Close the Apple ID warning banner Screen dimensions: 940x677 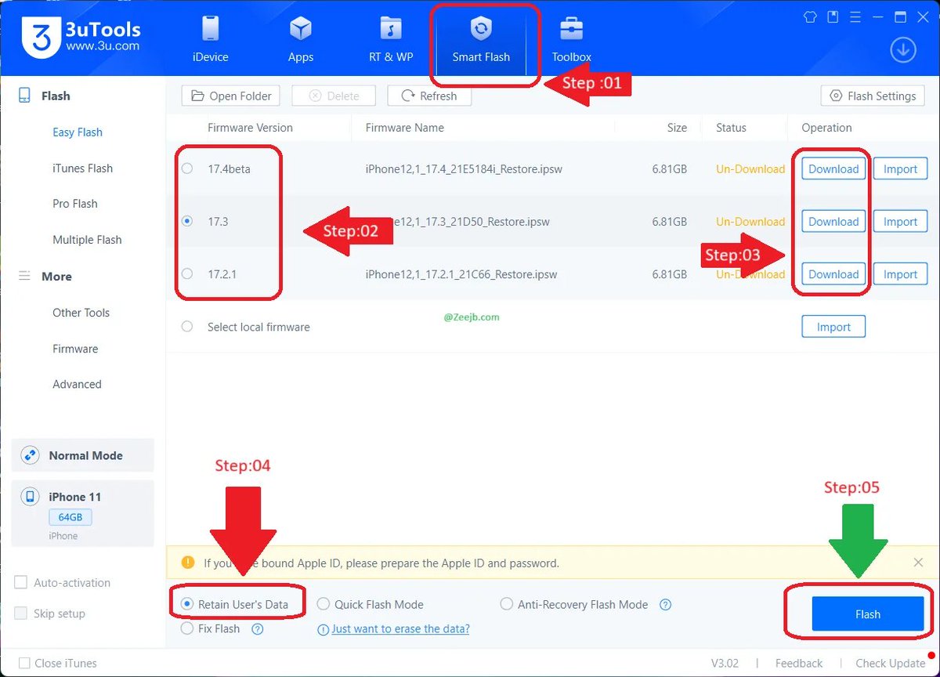pyautogui.click(x=918, y=563)
